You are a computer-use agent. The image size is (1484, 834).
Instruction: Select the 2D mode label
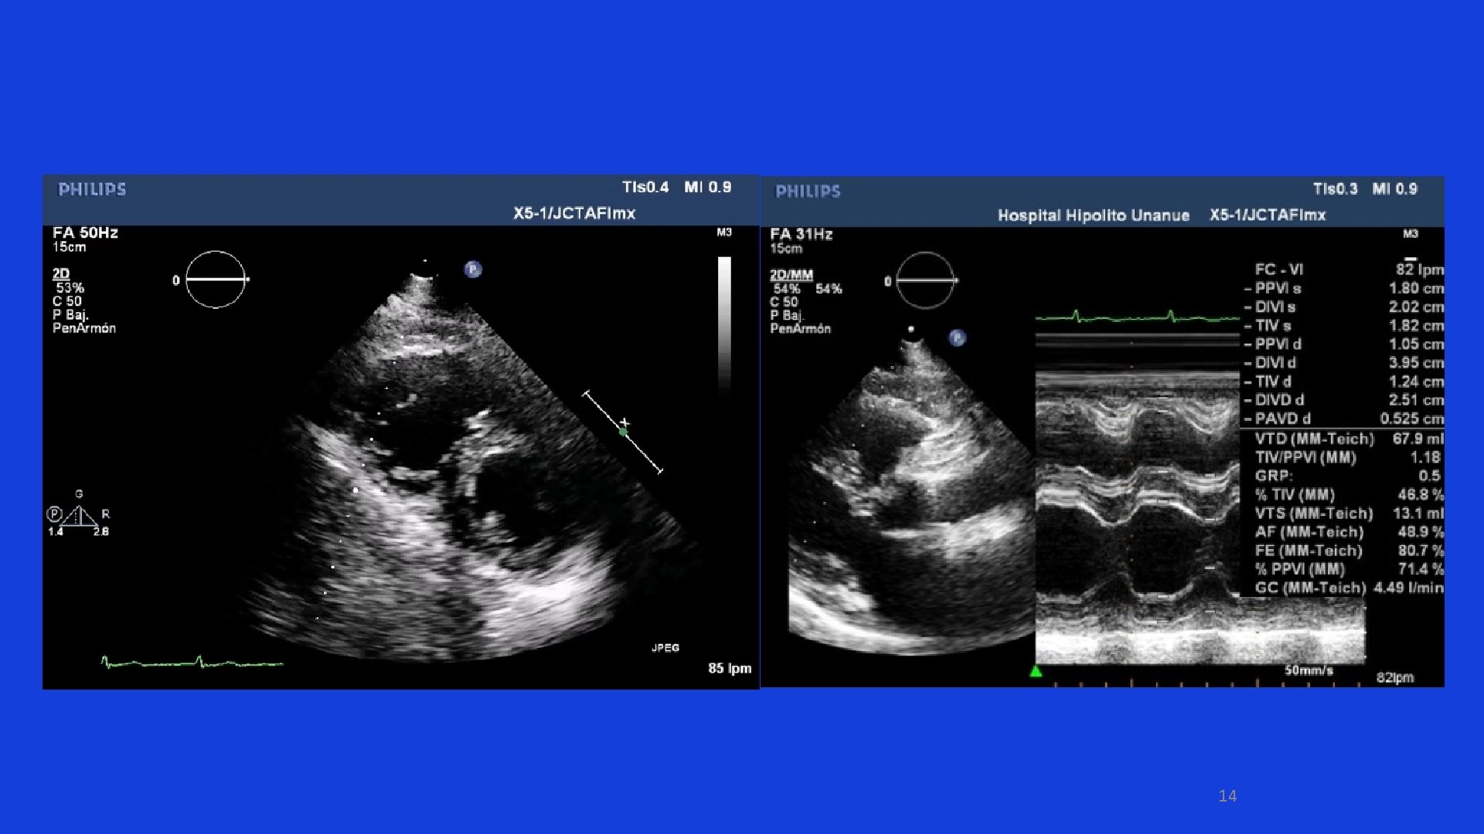61,273
